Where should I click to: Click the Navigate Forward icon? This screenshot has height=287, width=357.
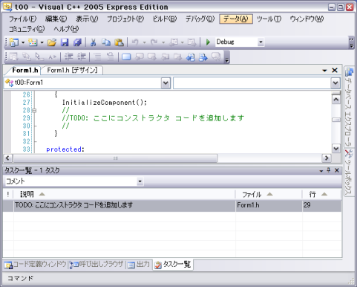tap(191, 42)
